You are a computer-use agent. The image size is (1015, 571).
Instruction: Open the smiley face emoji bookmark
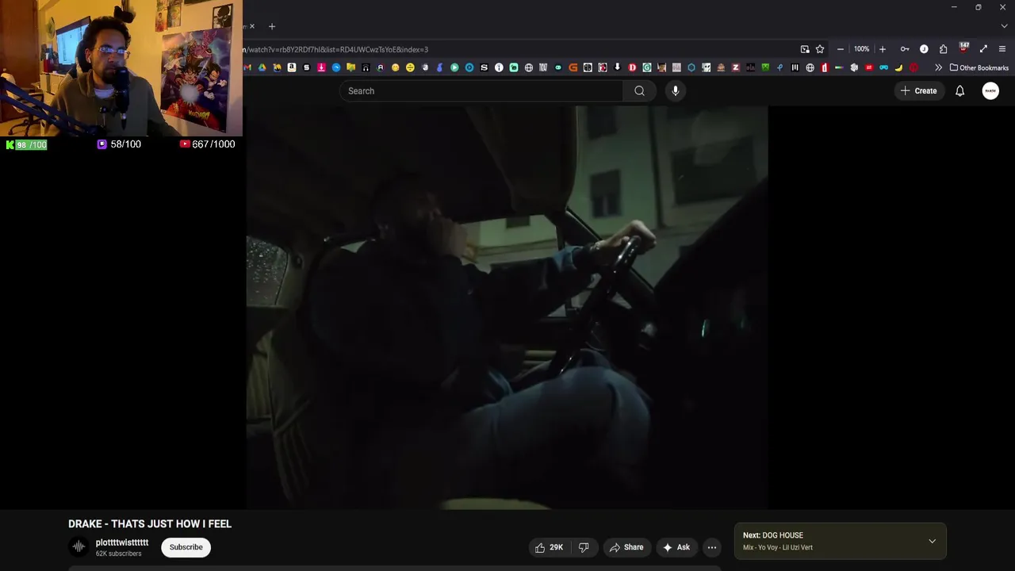(x=395, y=67)
